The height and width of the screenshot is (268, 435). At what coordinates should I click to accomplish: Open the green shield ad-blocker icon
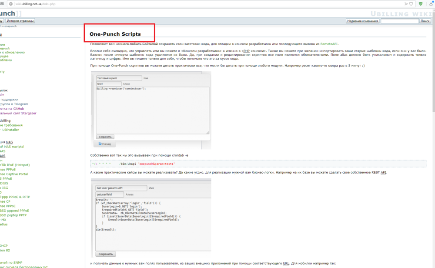point(421,3)
